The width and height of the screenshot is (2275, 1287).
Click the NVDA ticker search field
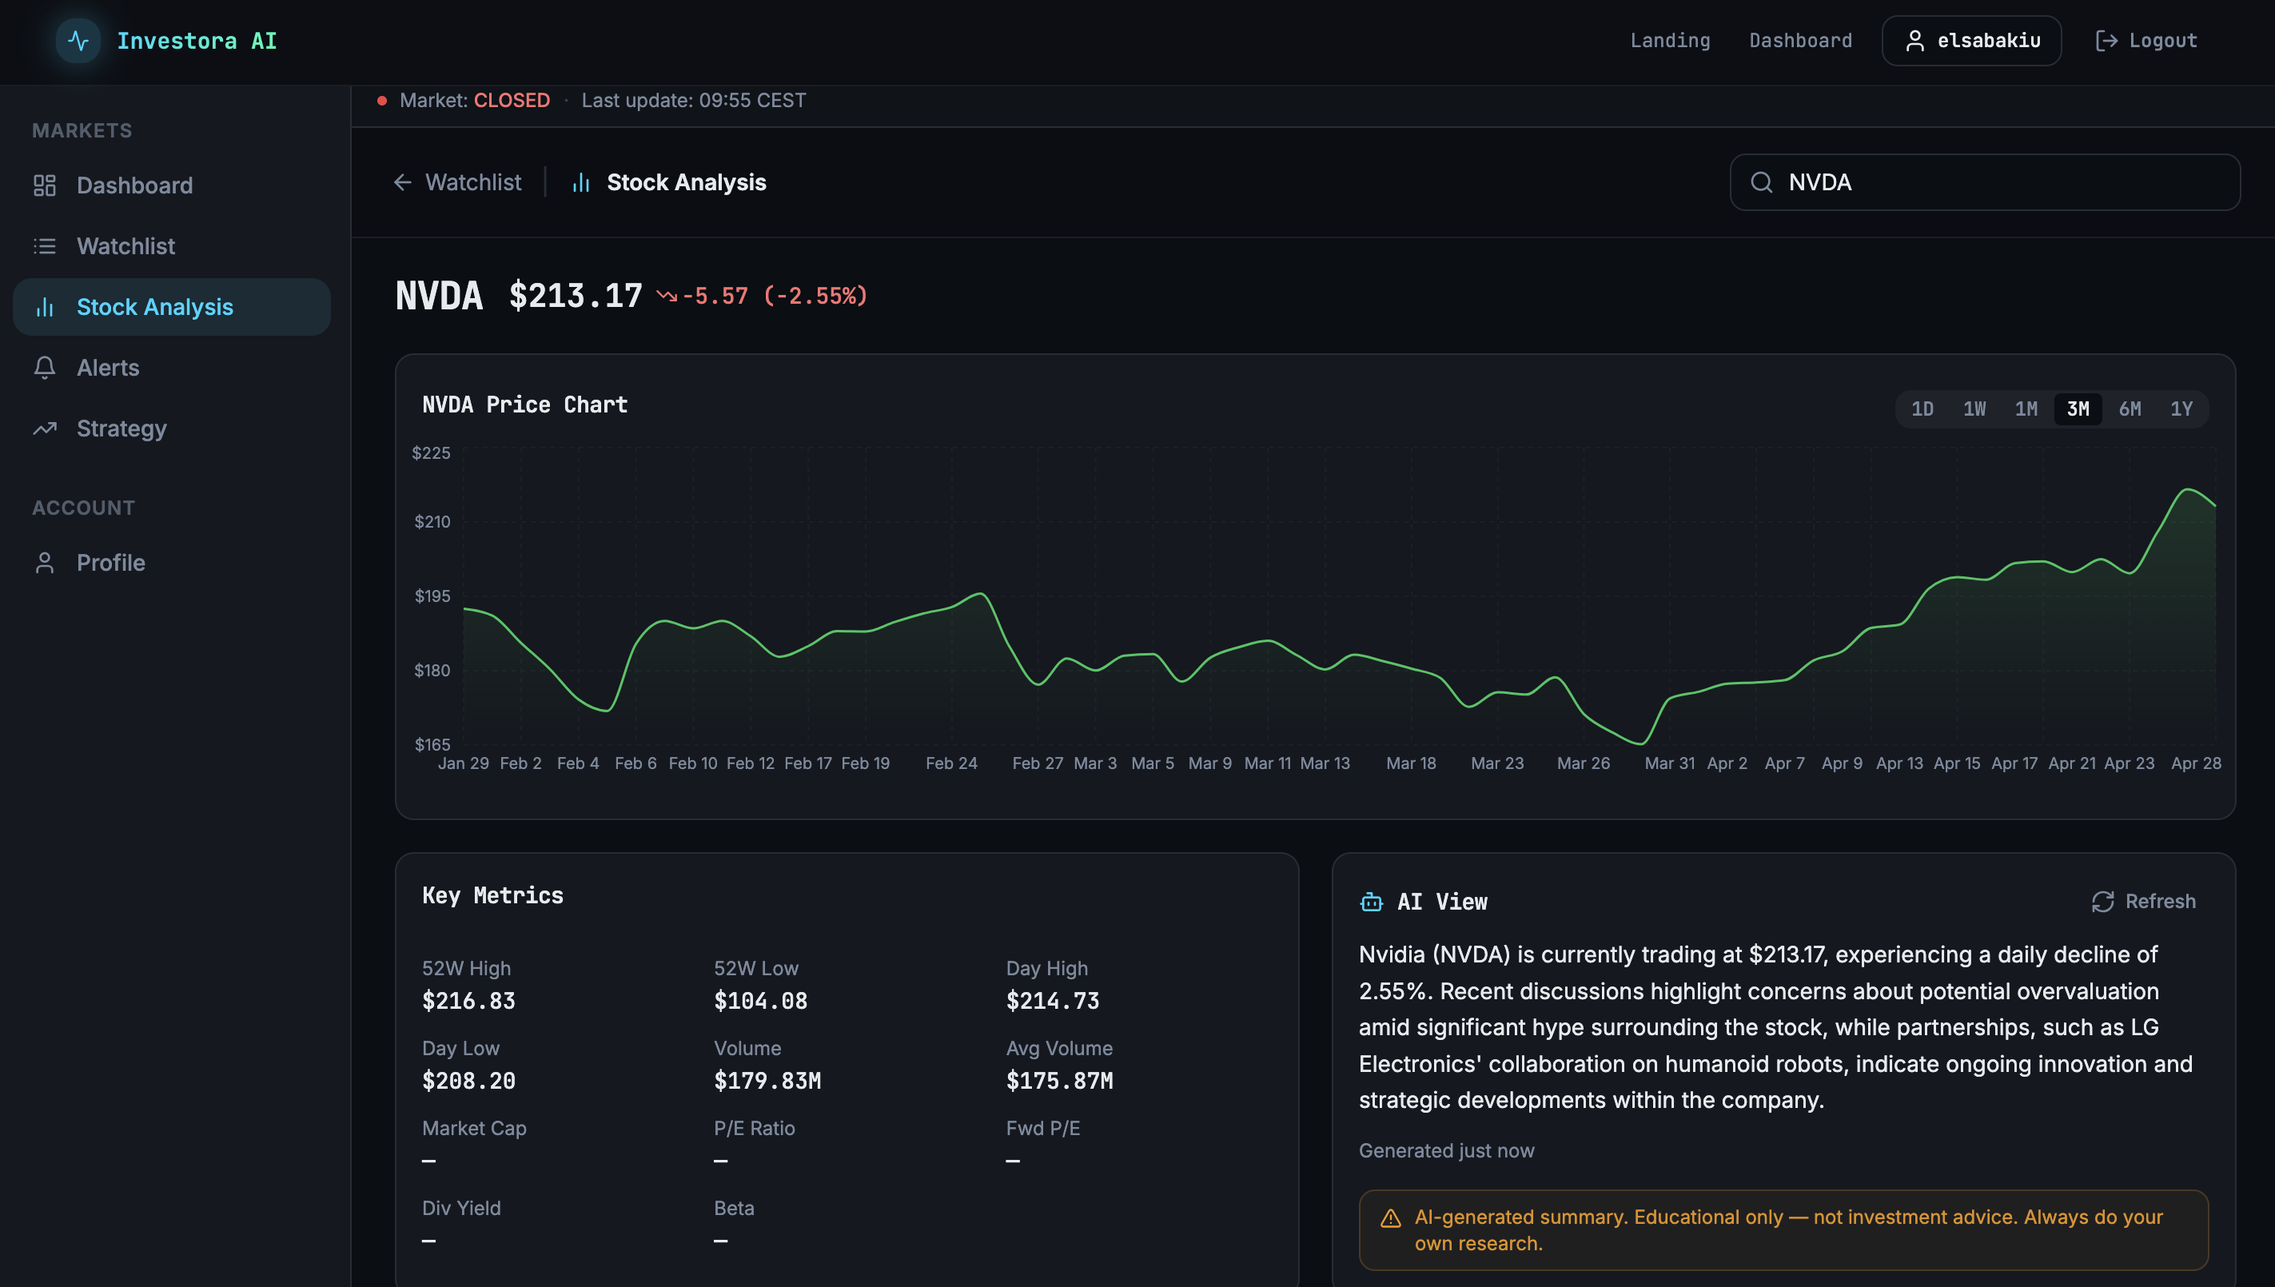(1984, 182)
